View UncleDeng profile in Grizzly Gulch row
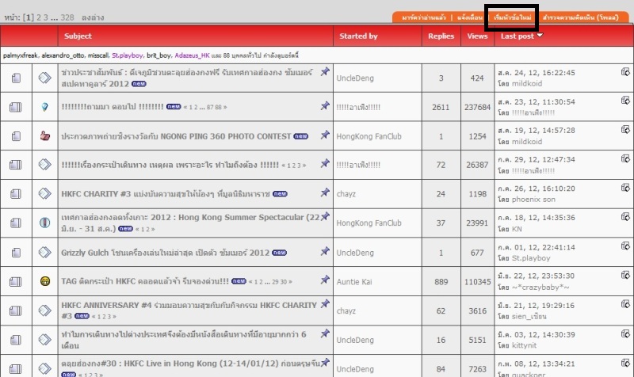The image size is (634, 377). tap(355, 253)
